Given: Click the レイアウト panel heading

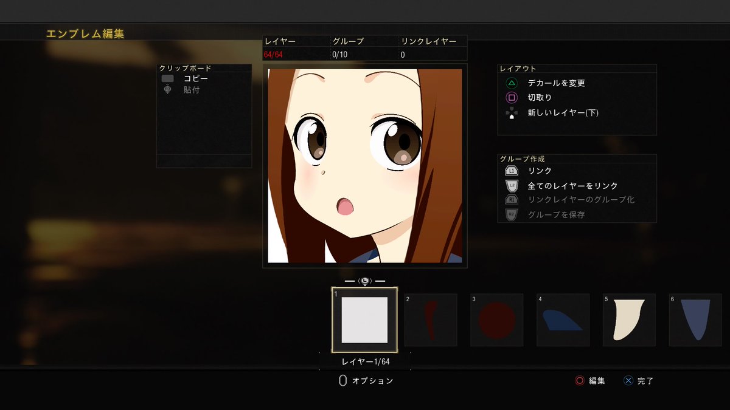Looking at the screenshot, I should pyautogui.click(x=518, y=69).
